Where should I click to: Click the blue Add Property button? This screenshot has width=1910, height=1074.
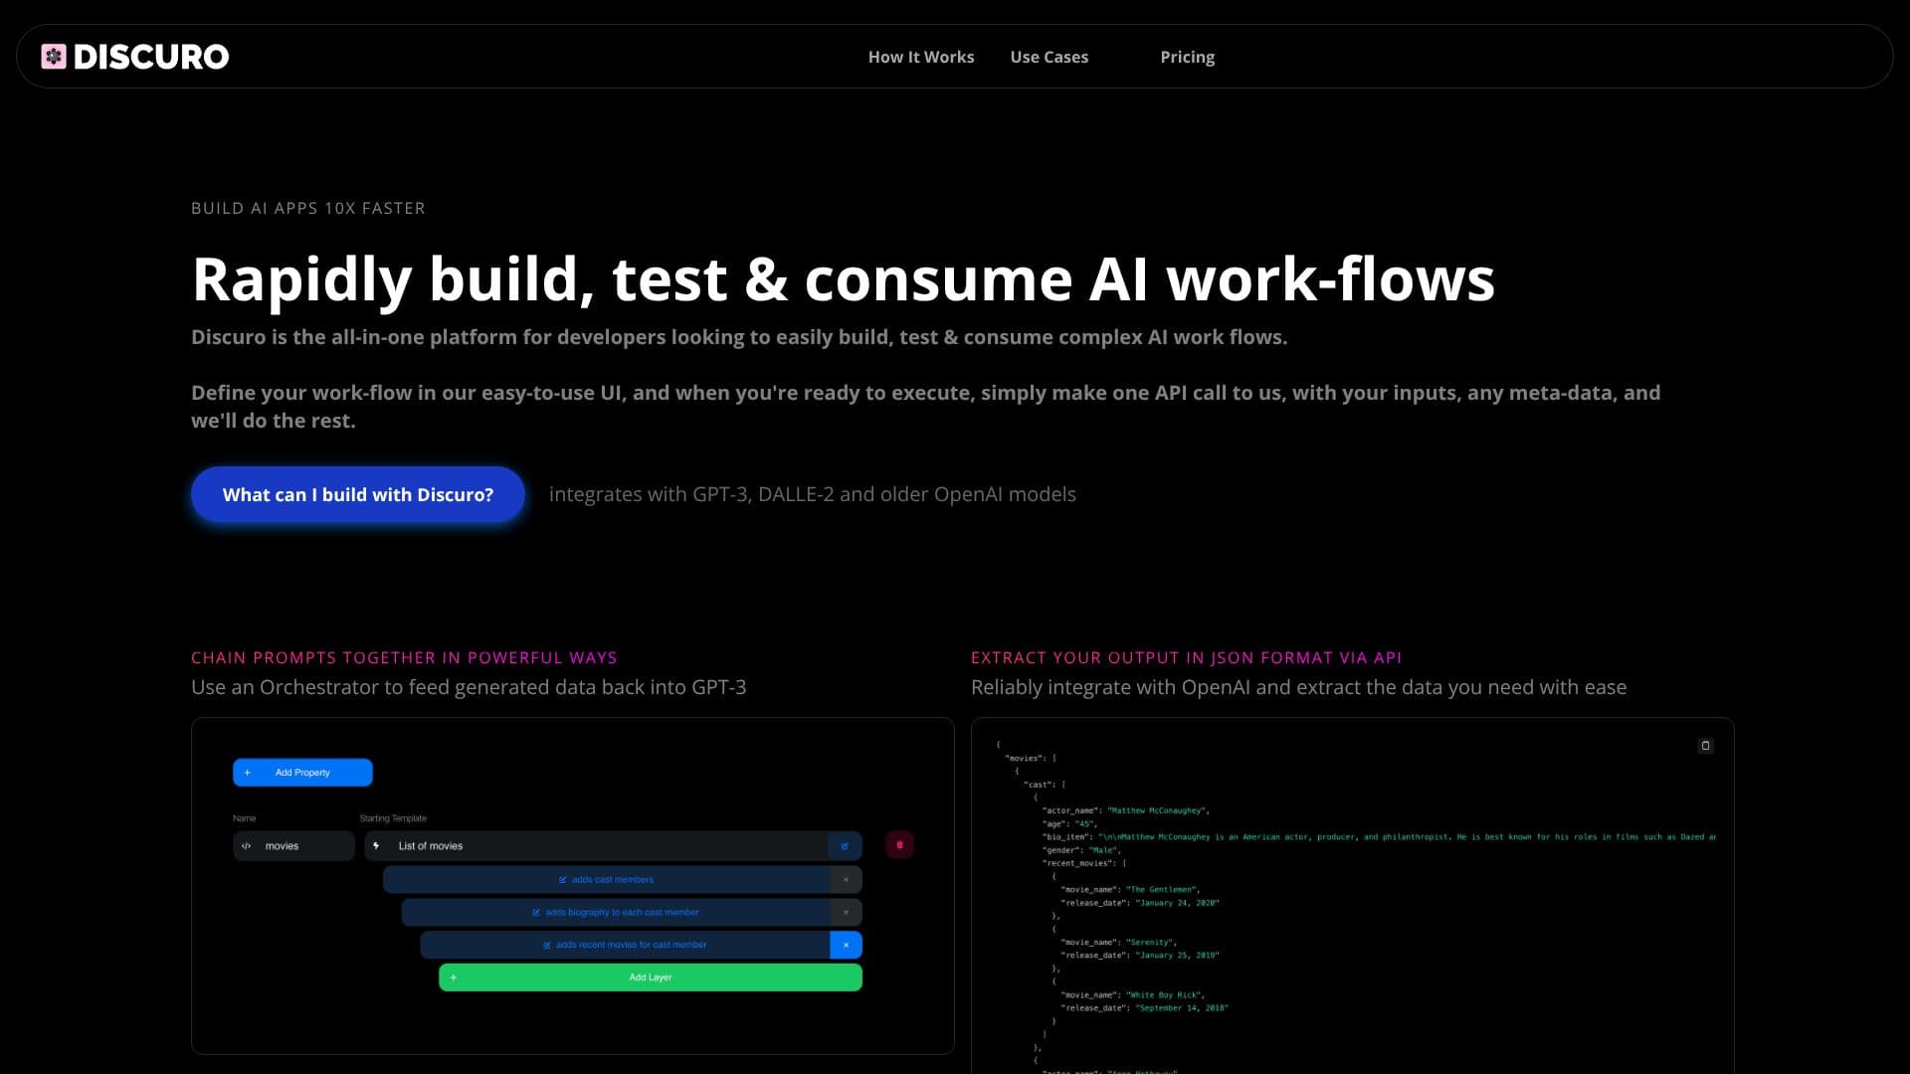tap(302, 773)
